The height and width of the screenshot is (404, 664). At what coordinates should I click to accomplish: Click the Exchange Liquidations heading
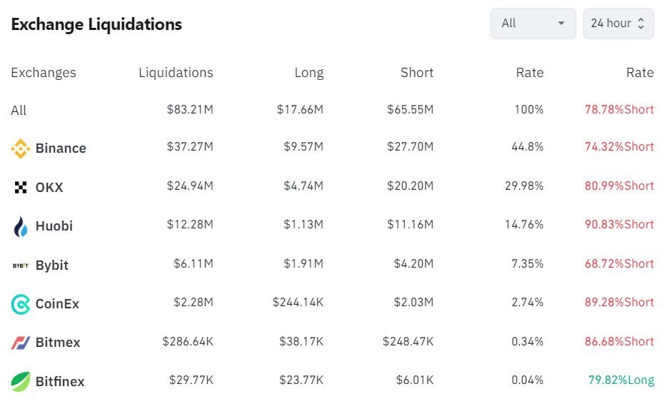coord(96,24)
